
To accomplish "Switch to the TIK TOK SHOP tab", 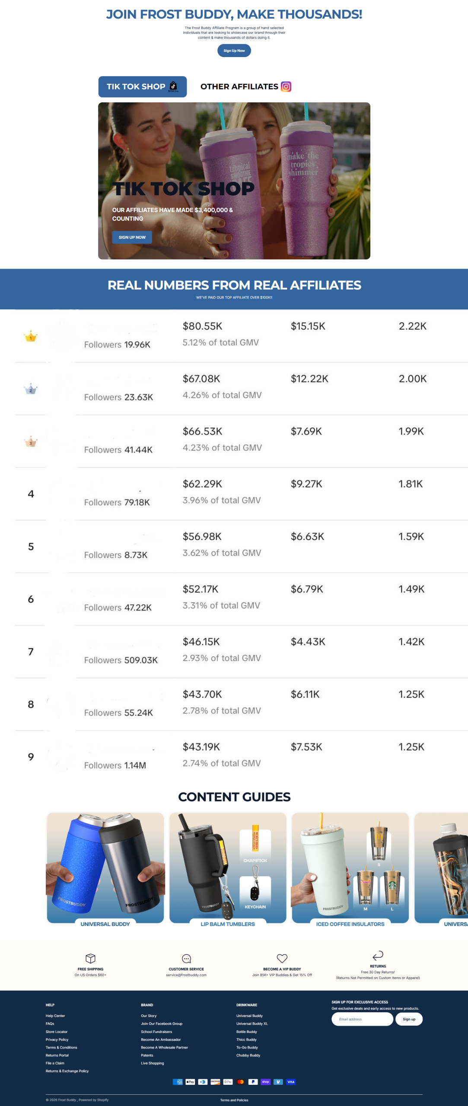I will point(143,86).
